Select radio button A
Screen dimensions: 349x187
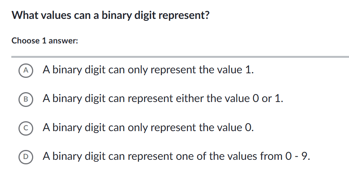tap(26, 70)
